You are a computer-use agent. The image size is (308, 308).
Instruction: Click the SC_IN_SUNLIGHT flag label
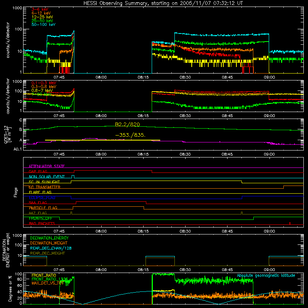[44, 182]
